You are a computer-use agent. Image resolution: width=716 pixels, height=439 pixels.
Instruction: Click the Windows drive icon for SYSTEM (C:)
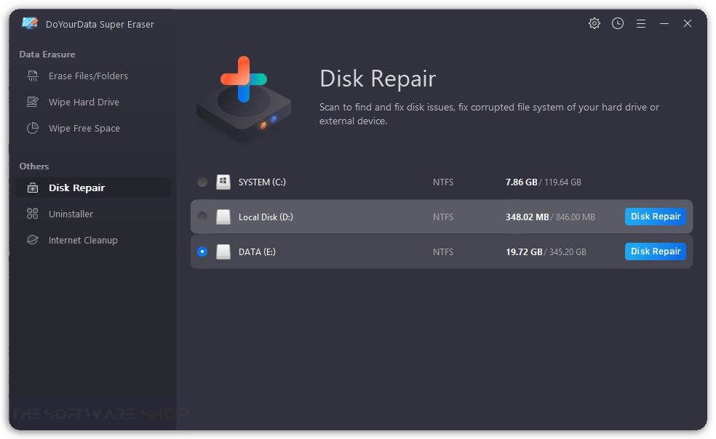[223, 182]
